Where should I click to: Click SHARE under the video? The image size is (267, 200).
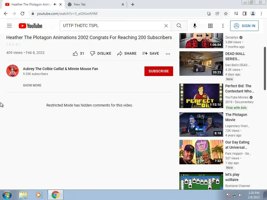tap(127, 54)
